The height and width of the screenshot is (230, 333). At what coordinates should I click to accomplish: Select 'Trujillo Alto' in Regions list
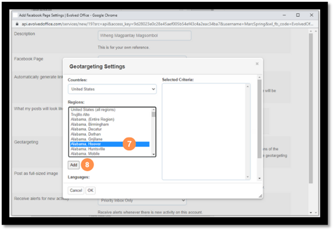(x=80, y=114)
